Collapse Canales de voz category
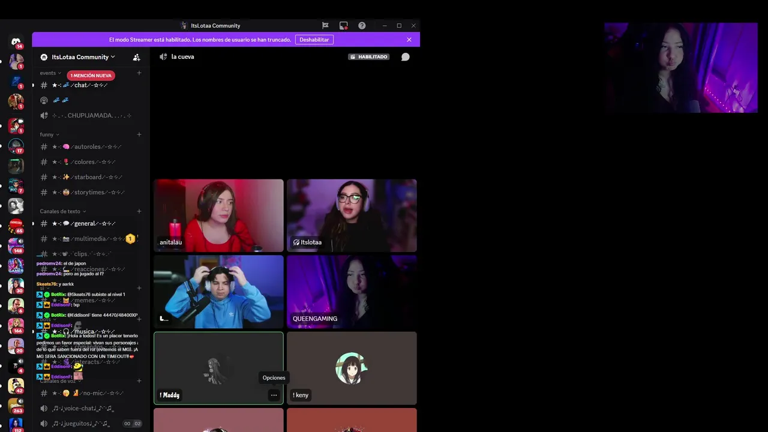768x432 pixels. coord(61,381)
